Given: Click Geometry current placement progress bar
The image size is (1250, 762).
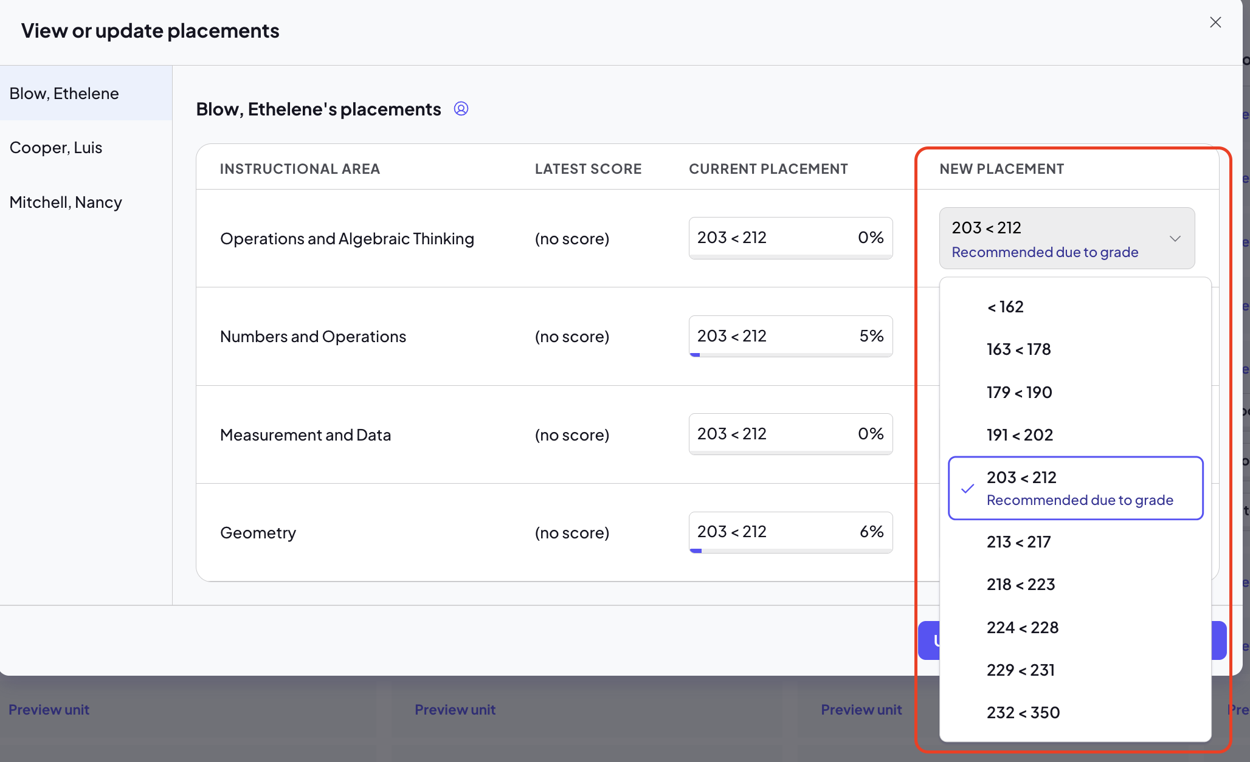Looking at the screenshot, I should (790, 551).
